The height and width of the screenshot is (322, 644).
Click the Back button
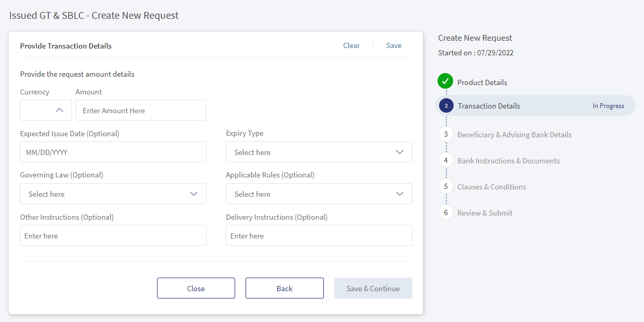coord(285,288)
